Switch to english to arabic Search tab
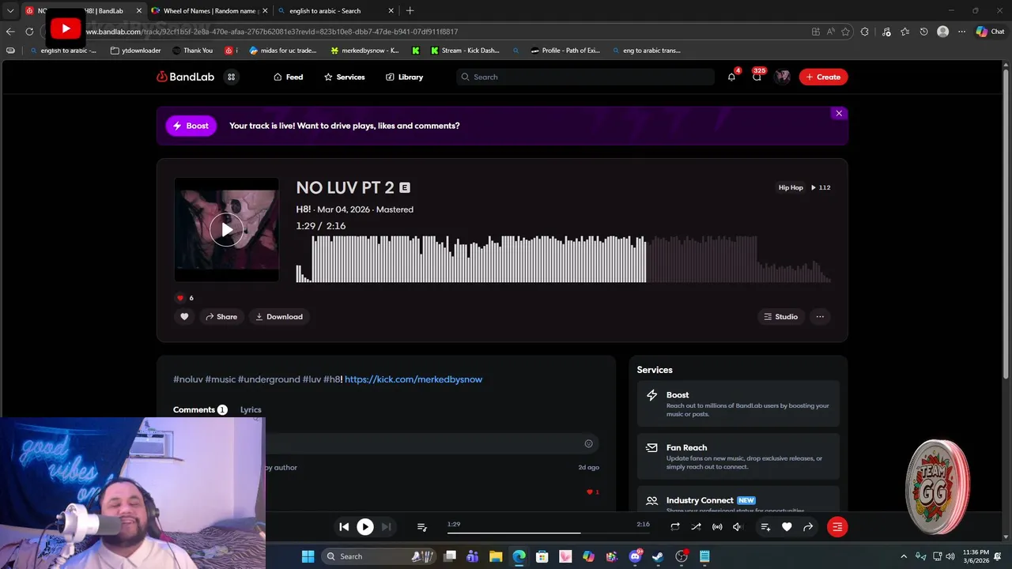The image size is (1012, 569). [335, 11]
